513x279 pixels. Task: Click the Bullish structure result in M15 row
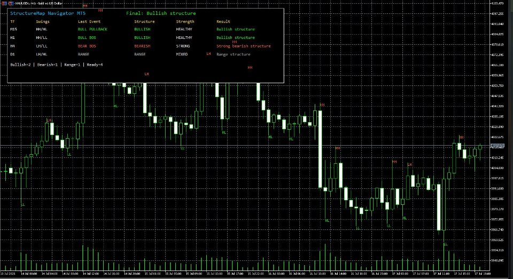click(x=236, y=29)
